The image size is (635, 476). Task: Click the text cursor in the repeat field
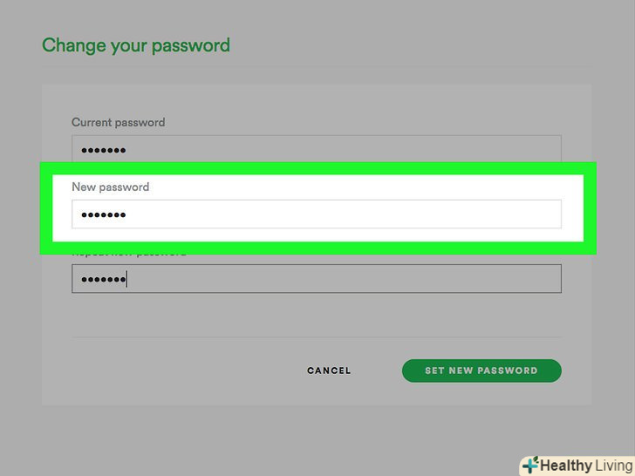[127, 279]
